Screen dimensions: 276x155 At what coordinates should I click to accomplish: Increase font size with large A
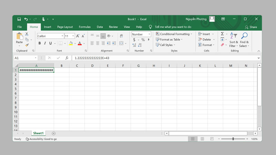[78, 36]
